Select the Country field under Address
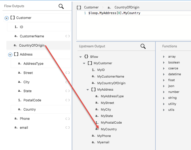The image size is (191, 150). [29, 109]
